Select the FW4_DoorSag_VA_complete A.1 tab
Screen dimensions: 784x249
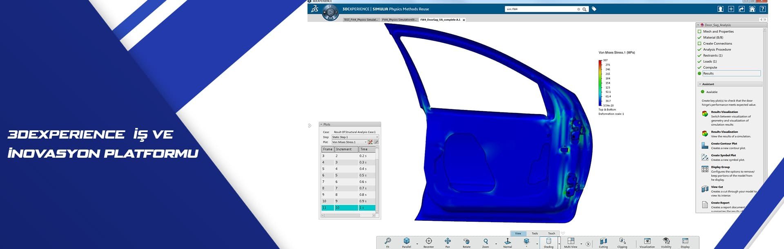click(x=440, y=20)
